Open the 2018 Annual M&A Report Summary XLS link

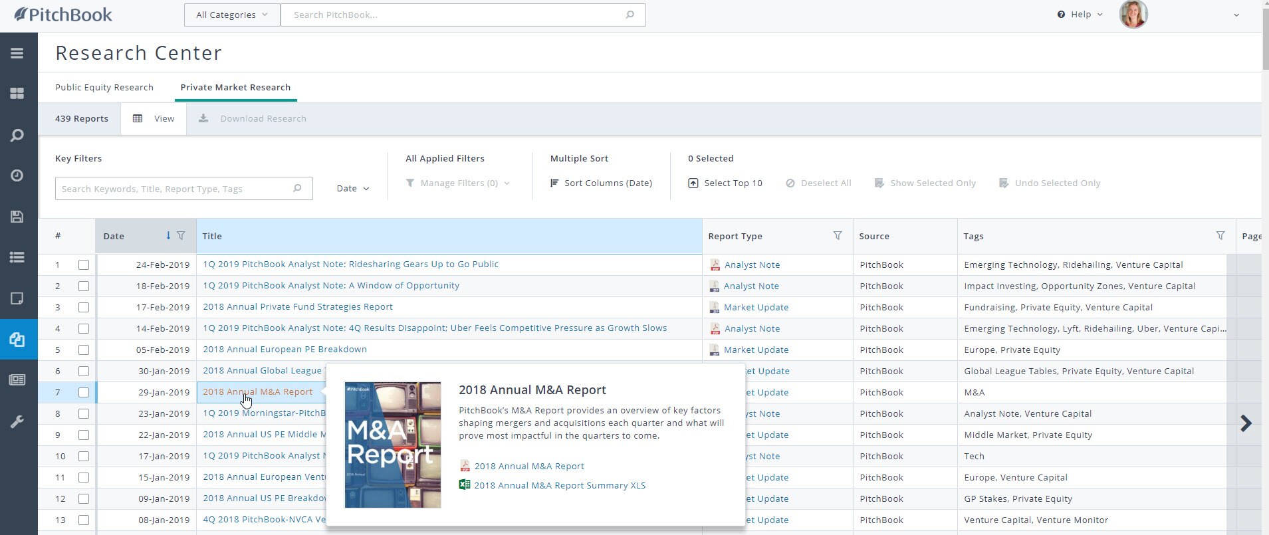[x=559, y=485]
